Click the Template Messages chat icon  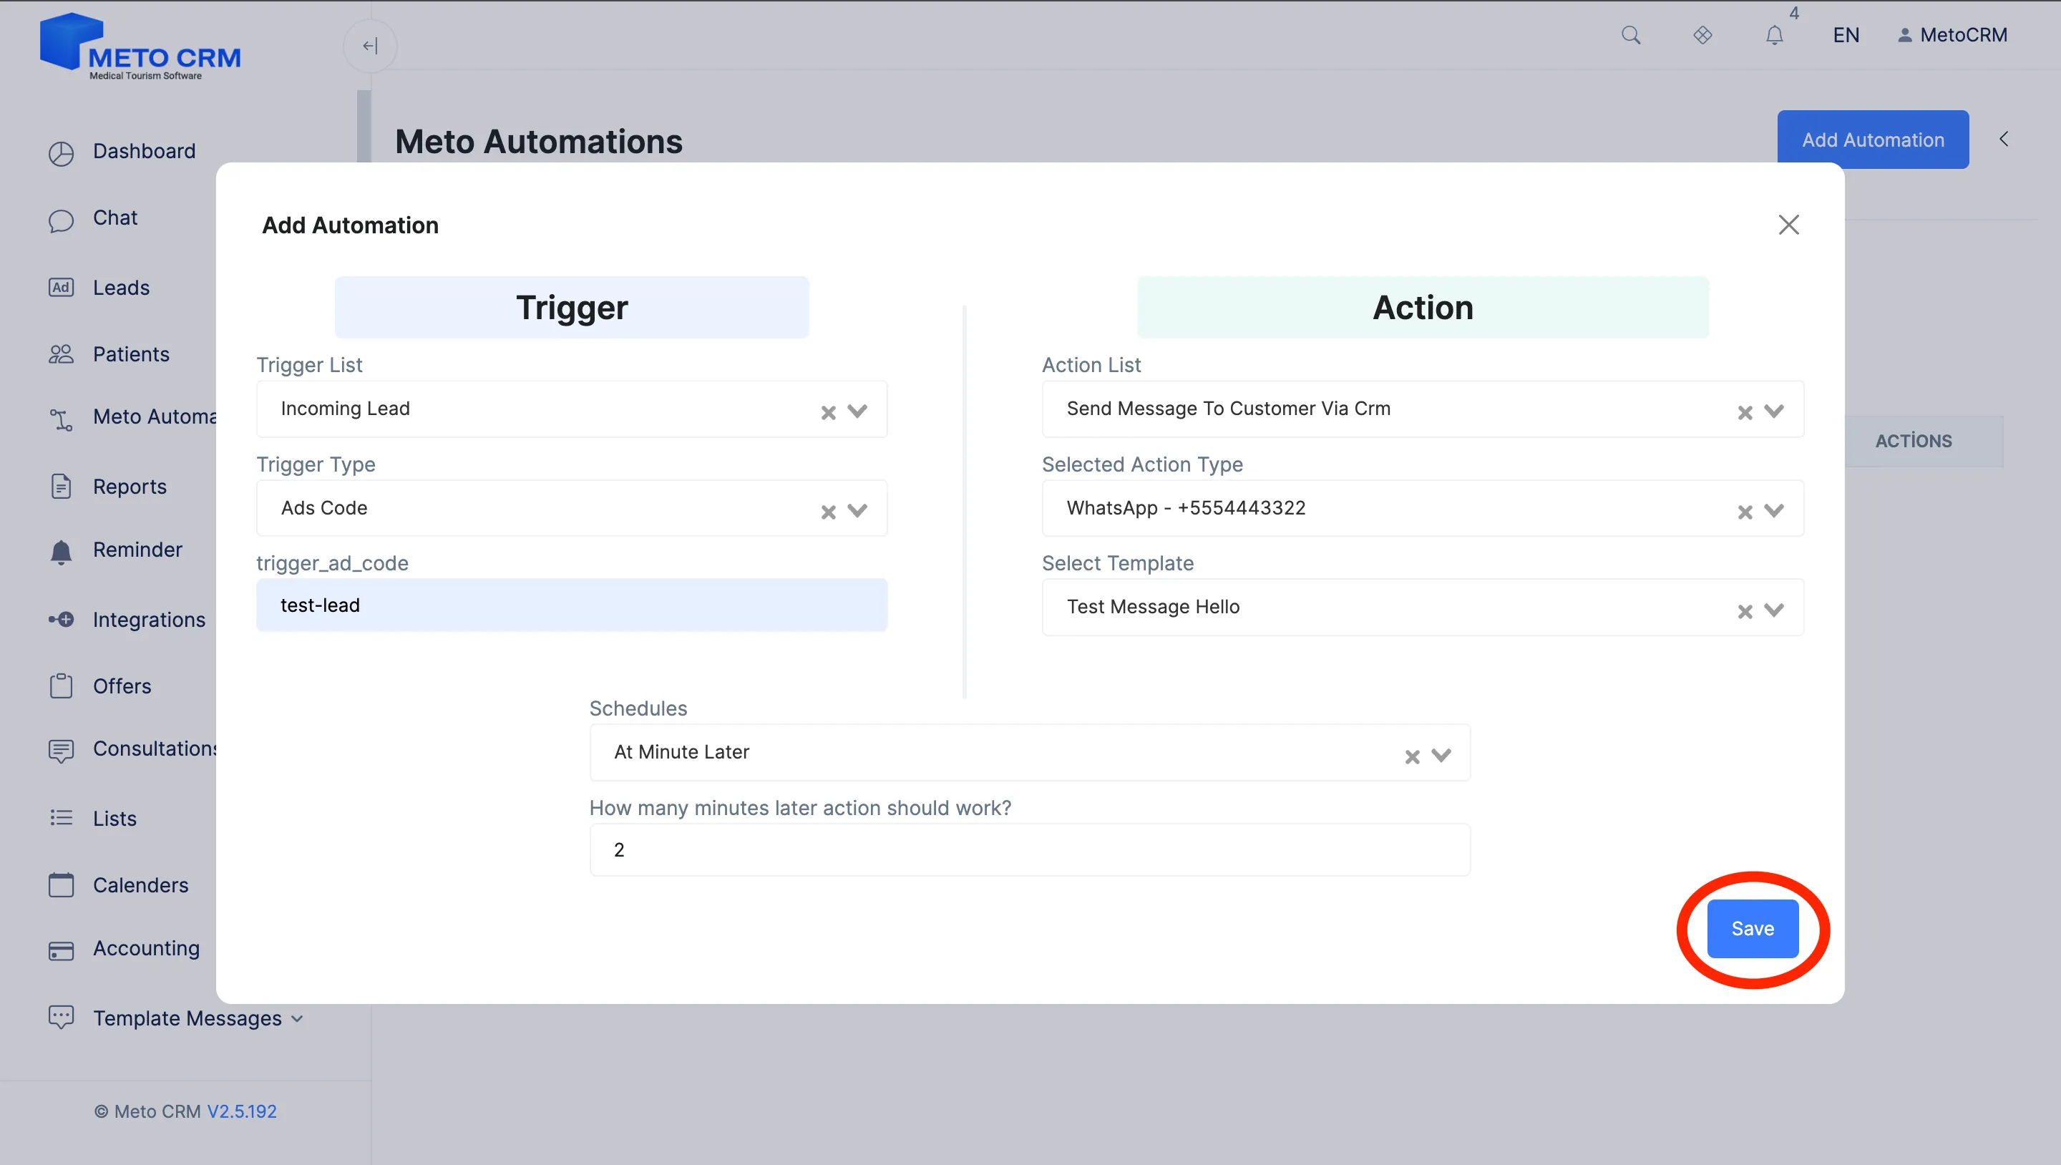coord(61,1017)
